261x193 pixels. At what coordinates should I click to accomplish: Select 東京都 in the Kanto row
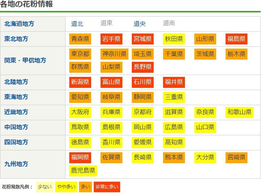80,54
